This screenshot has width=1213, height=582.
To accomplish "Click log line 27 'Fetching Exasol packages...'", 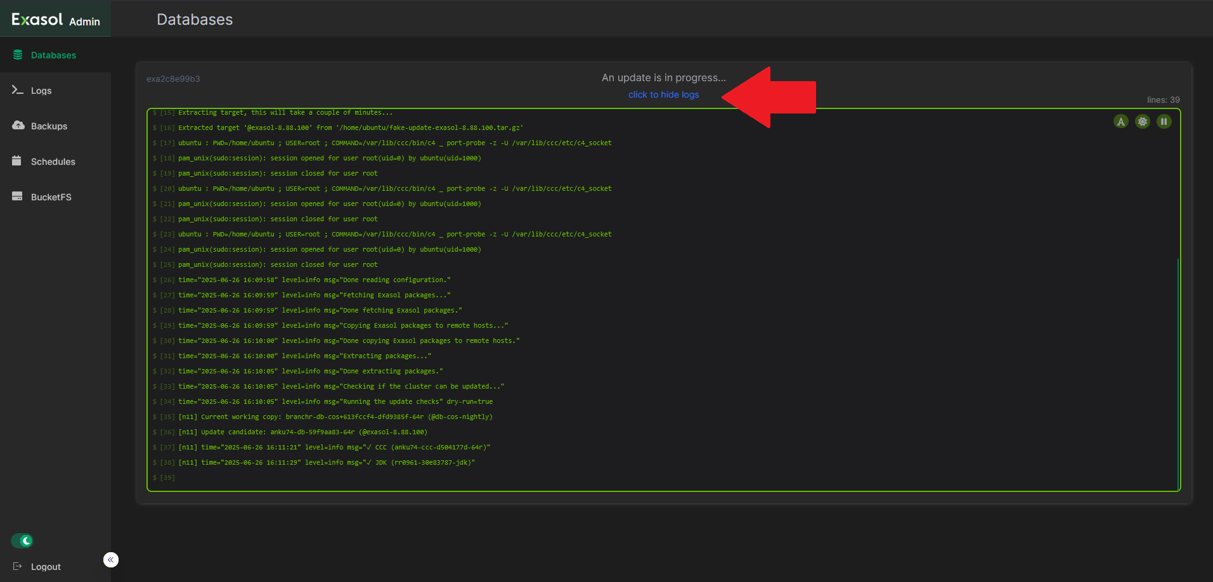I will 302,295.
